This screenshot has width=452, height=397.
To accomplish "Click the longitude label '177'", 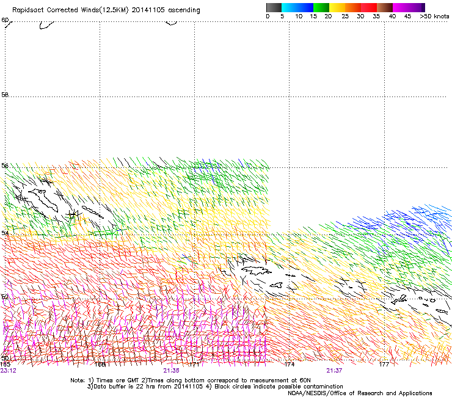I will [x=384, y=365].
